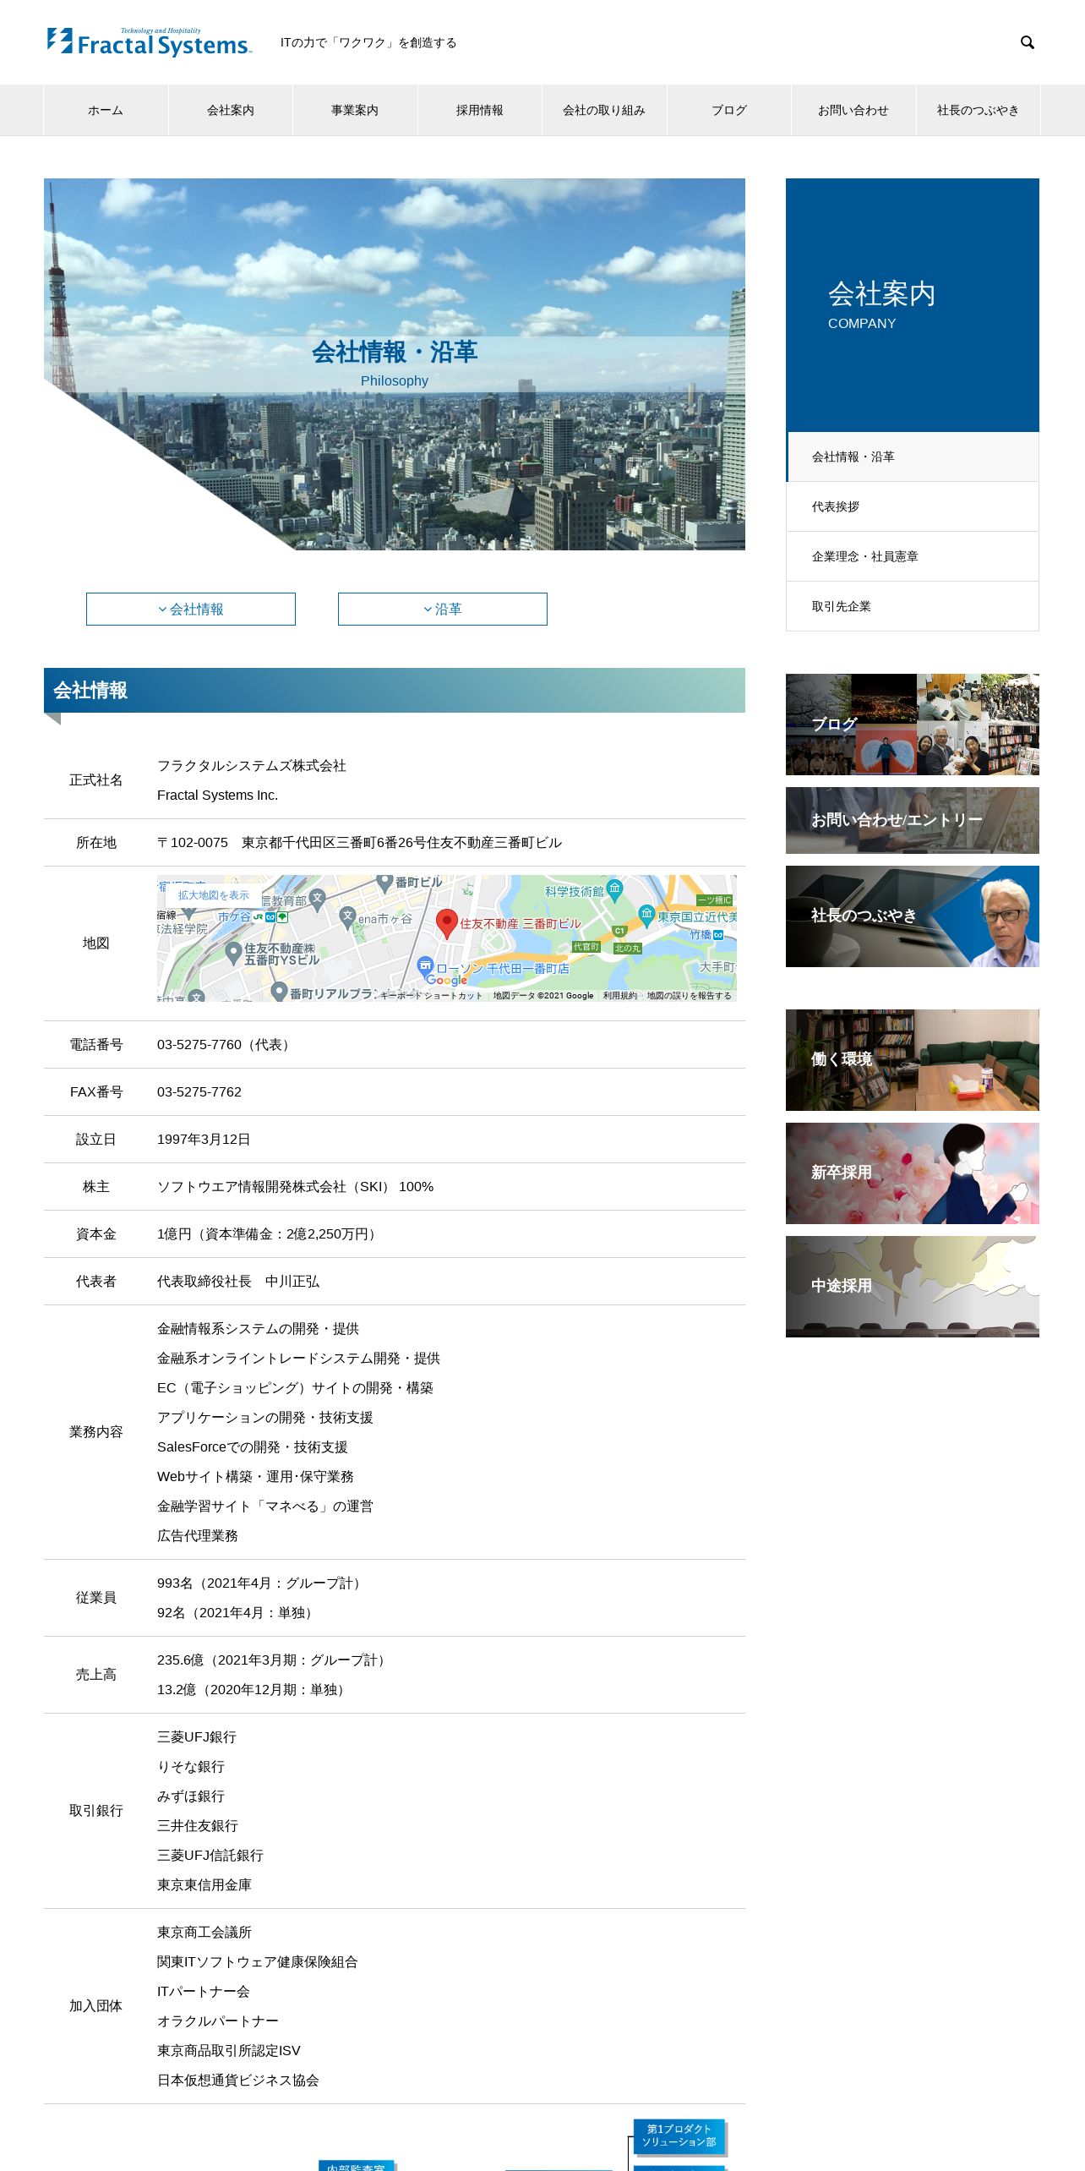Click the 住友不動産 三番町ビル map label
This screenshot has height=2171, width=1085.
(521, 924)
